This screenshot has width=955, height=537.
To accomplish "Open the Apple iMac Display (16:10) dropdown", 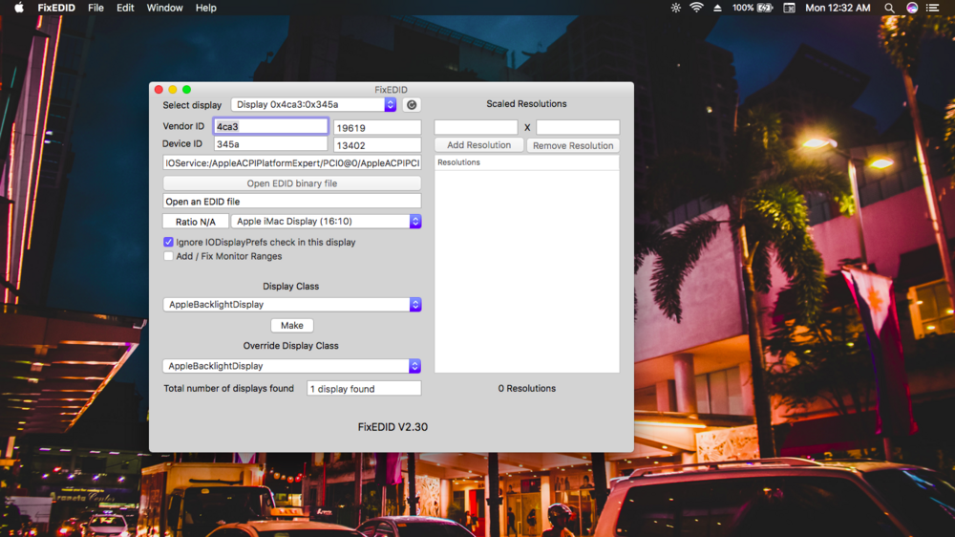I will click(x=326, y=222).
